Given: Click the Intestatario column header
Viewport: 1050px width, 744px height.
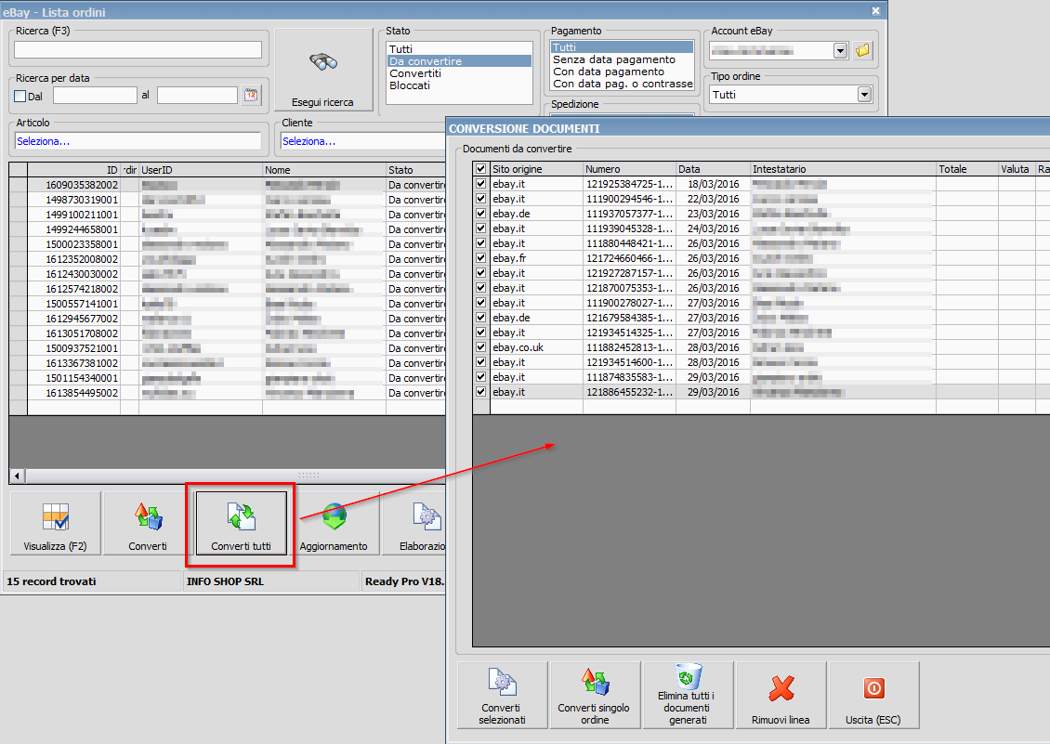Looking at the screenshot, I should click(x=843, y=169).
